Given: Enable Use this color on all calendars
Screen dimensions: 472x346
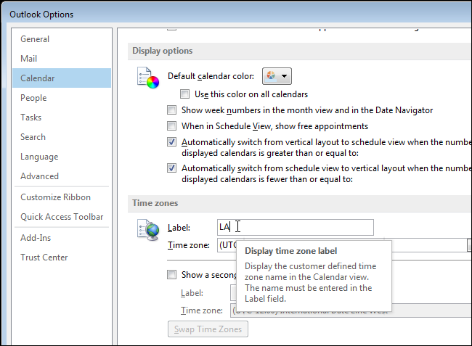Looking at the screenshot, I should (185, 94).
